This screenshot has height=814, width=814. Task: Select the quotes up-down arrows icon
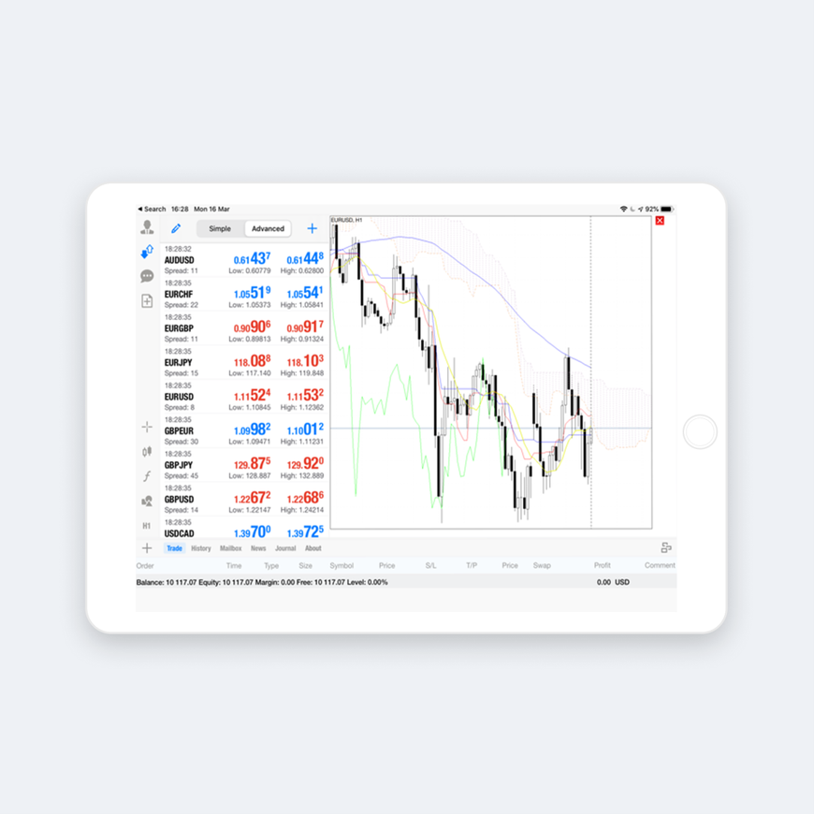point(147,252)
